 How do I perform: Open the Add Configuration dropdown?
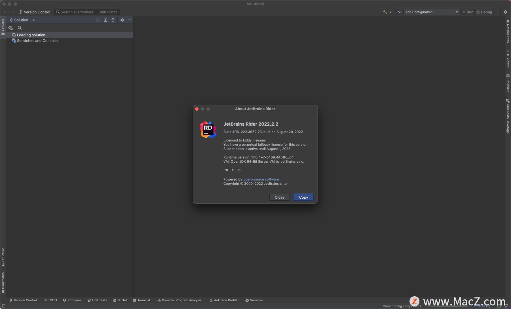(431, 12)
